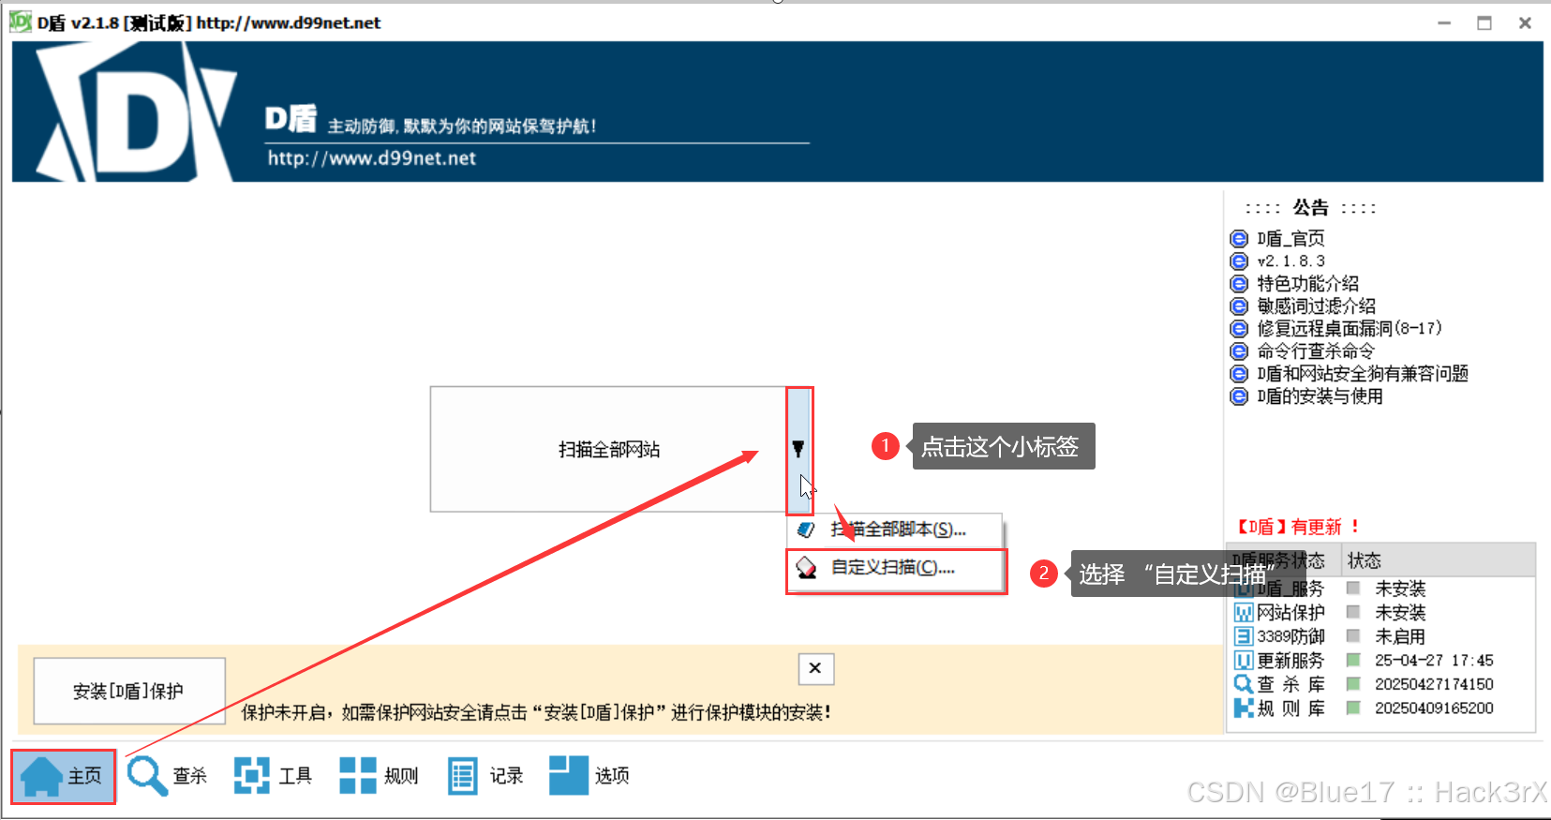The height and width of the screenshot is (820, 1551).
Task: Minimize the D盾 window
Action: [1444, 22]
